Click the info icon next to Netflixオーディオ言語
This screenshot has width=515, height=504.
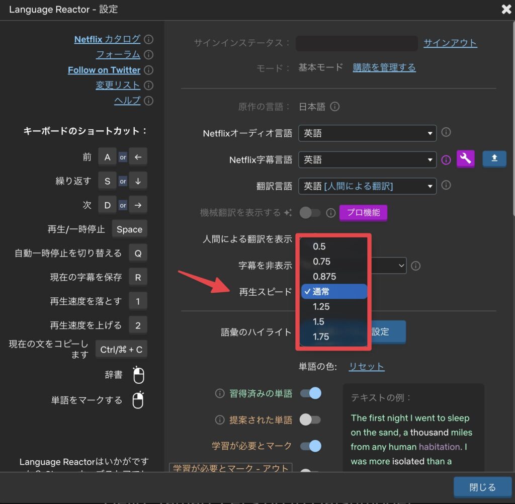[446, 132]
